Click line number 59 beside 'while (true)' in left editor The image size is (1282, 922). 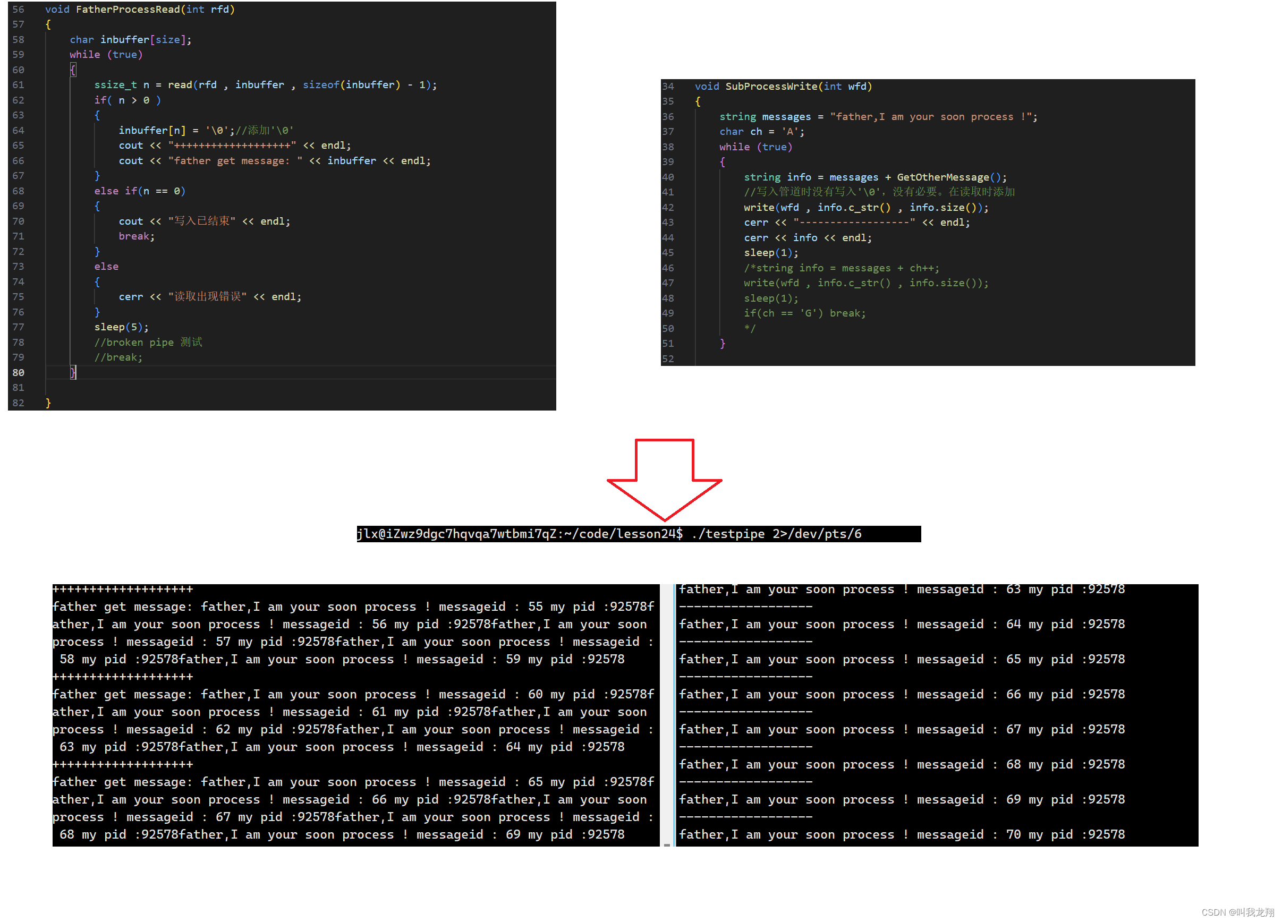(18, 54)
